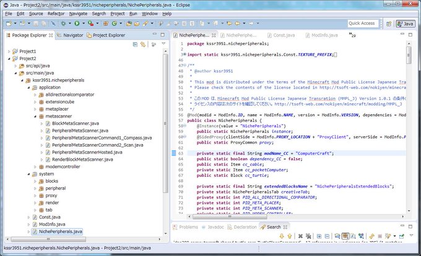Screen dimensions: 421x256
Task: Toggle Group by Project in Search view
Action: coord(337,236)
